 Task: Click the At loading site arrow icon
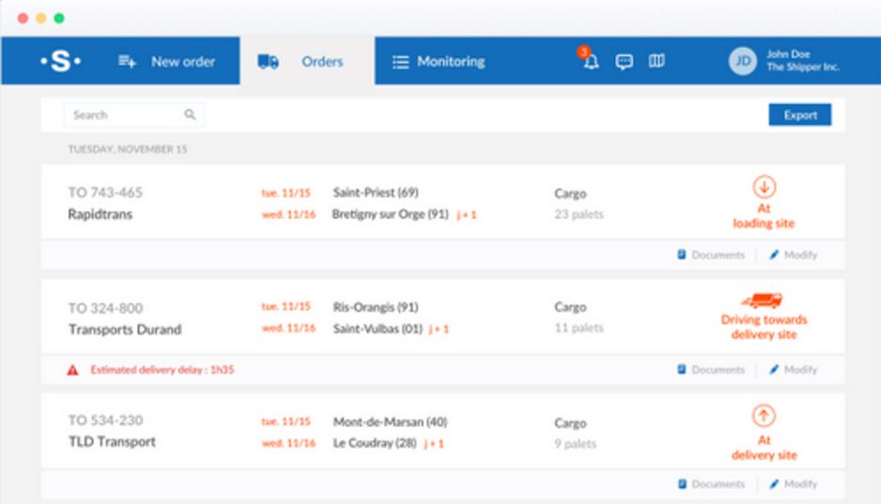(765, 187)
